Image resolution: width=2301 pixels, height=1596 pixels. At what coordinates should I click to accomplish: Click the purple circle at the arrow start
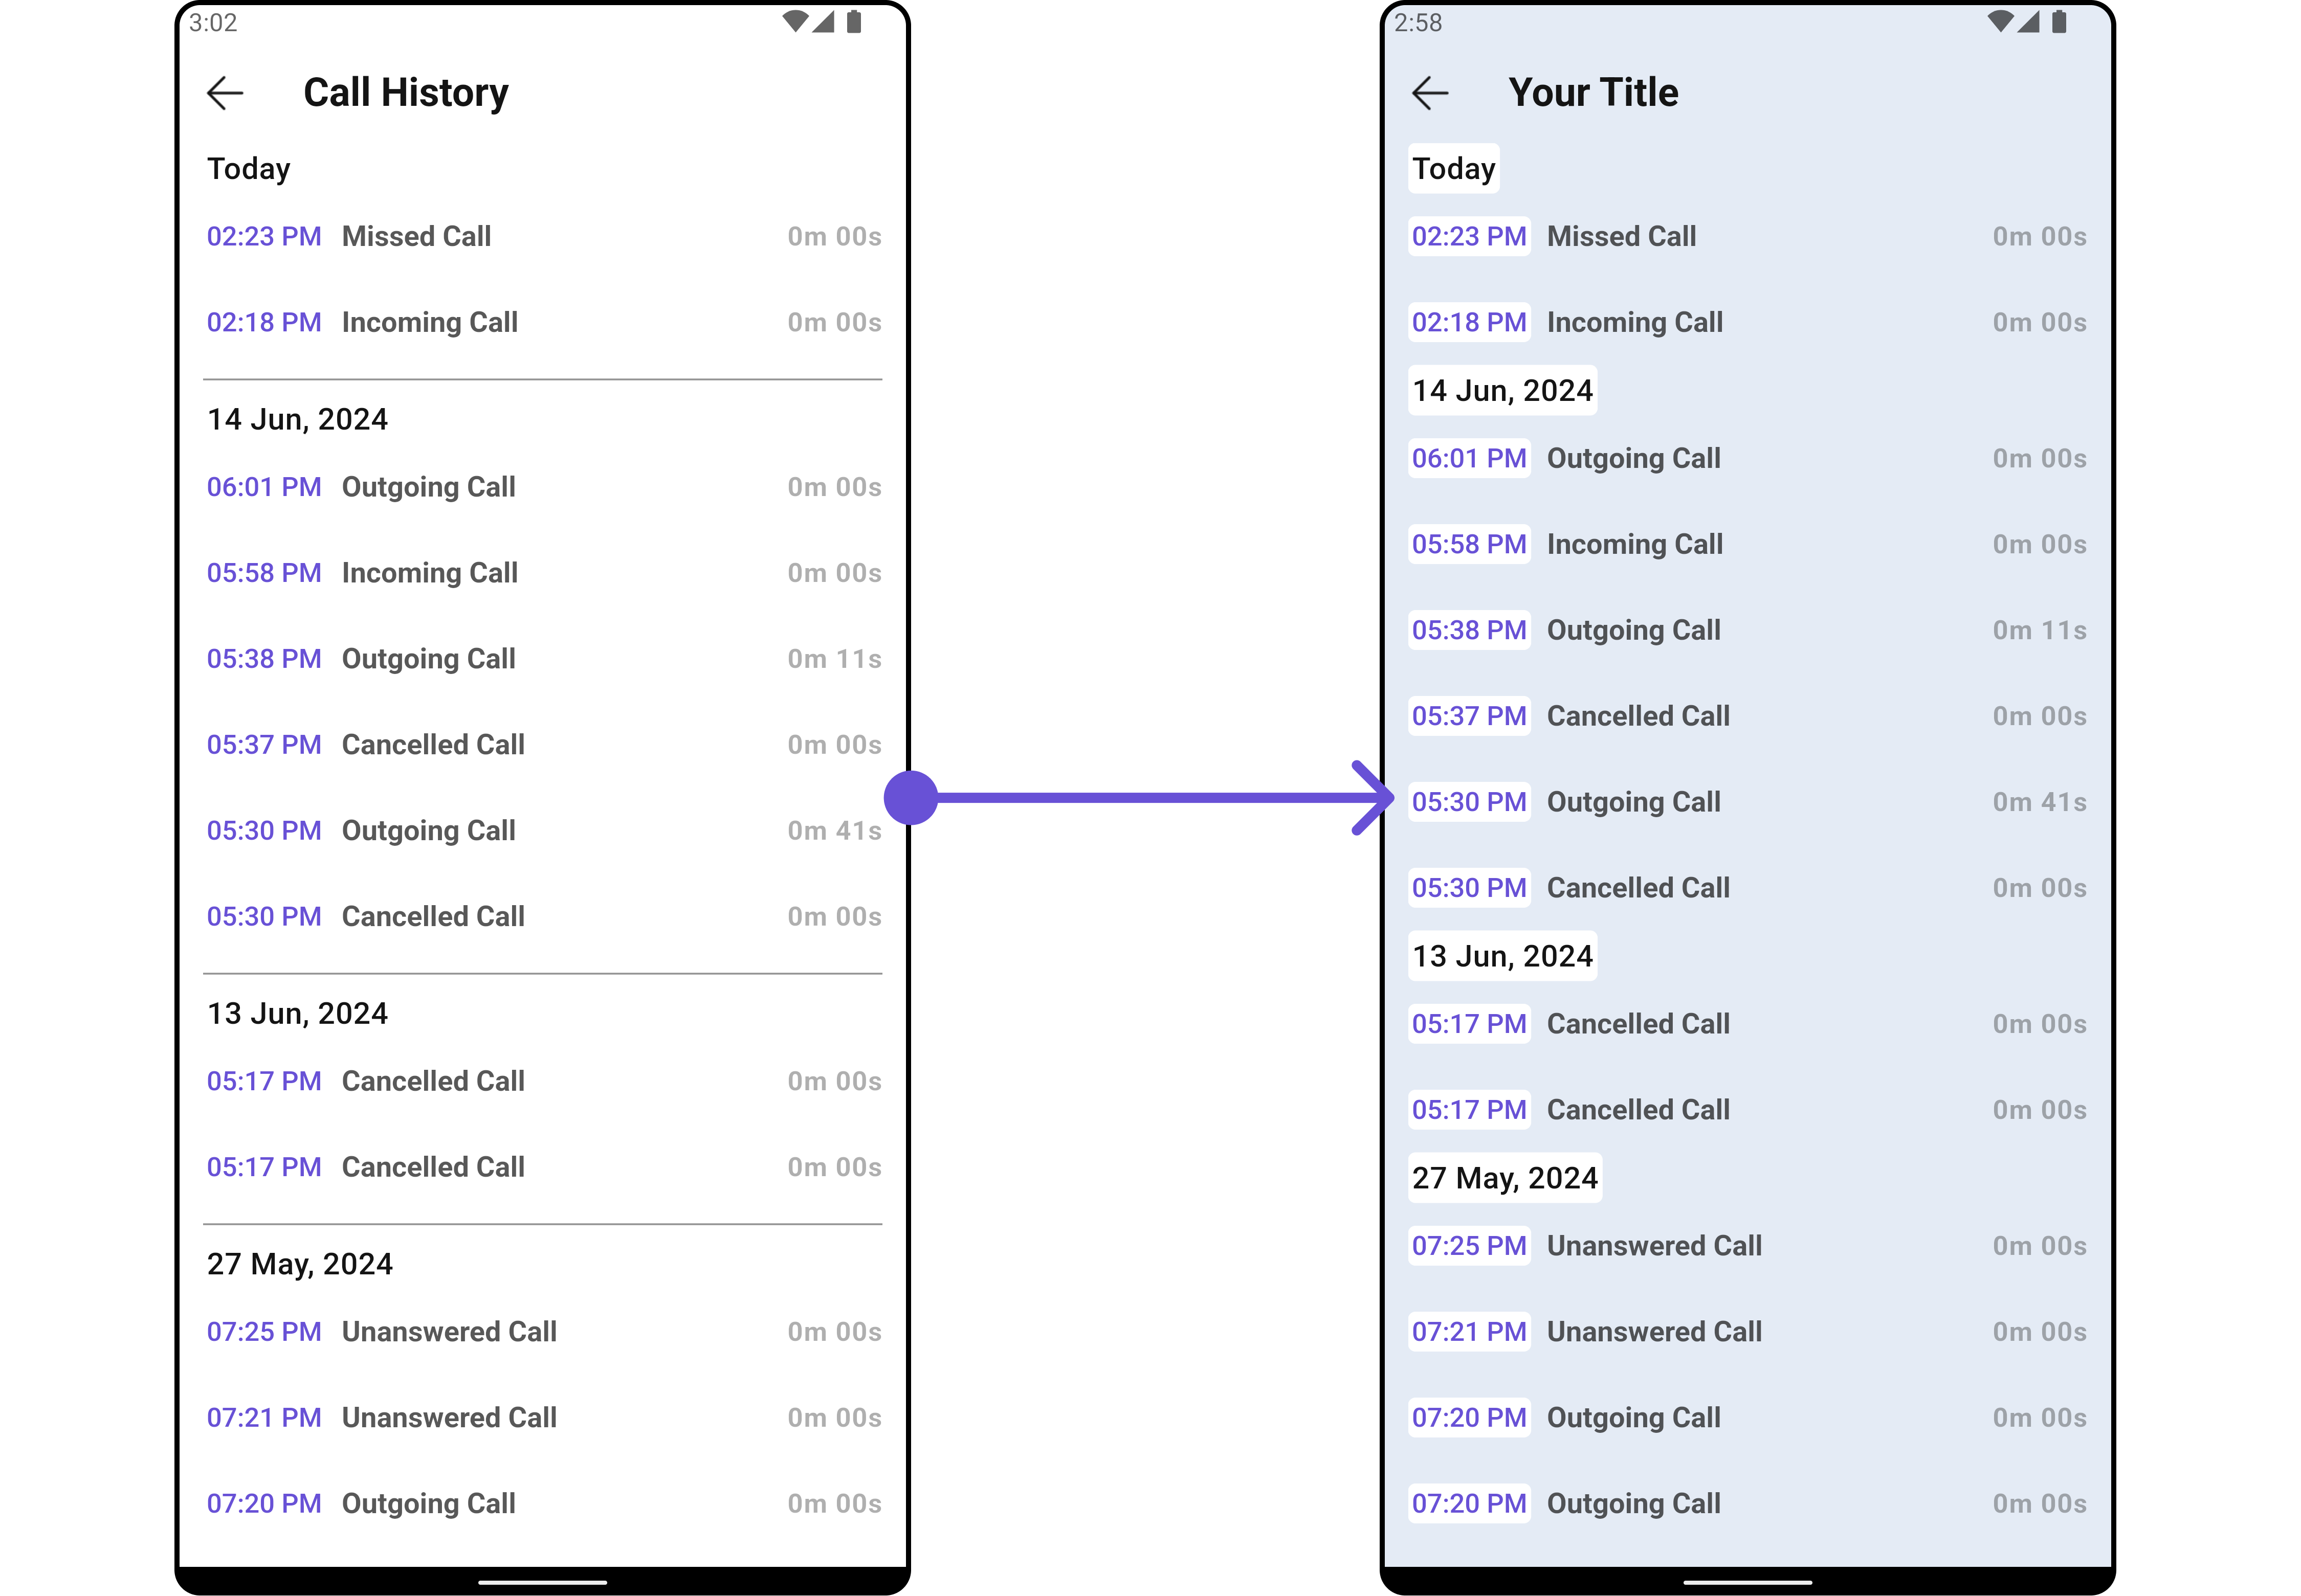point(911,798)
